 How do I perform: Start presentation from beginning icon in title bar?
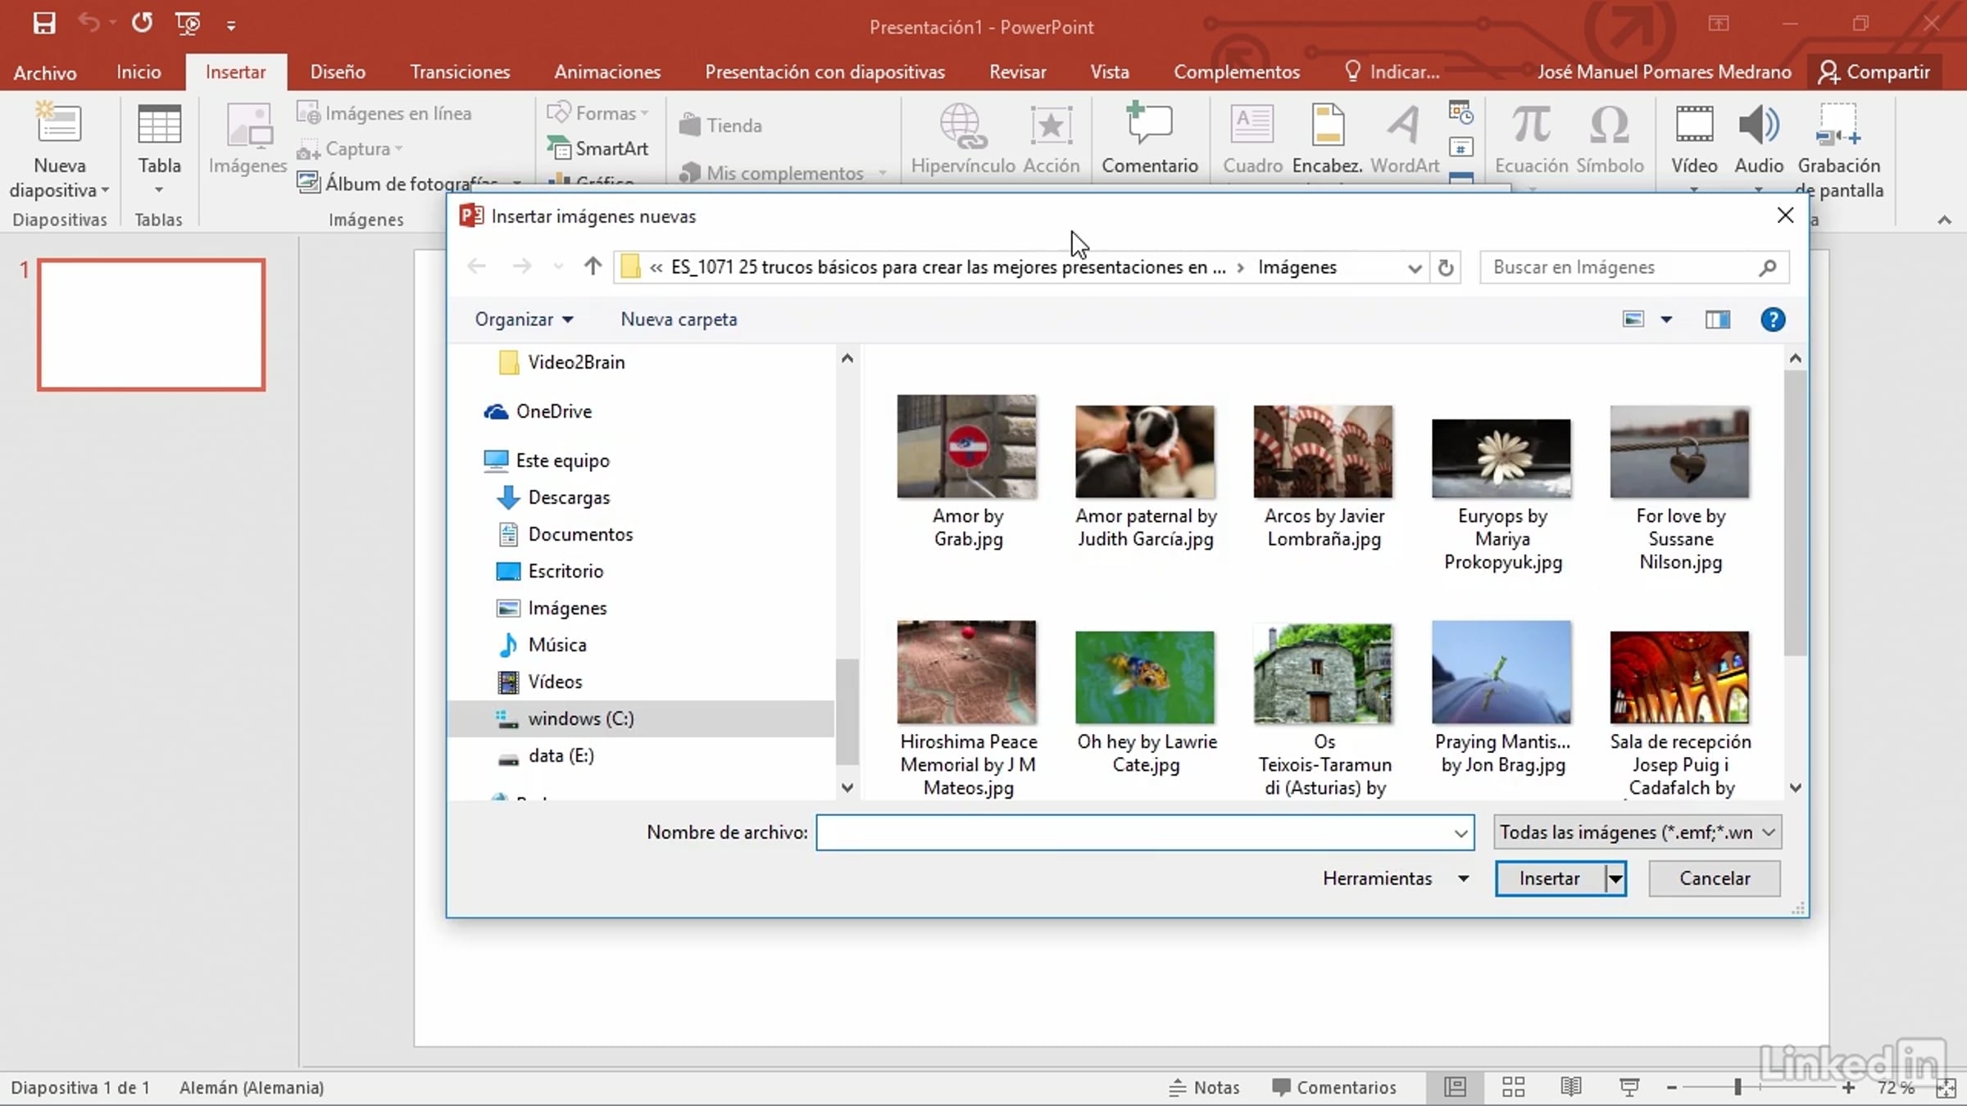[188, 24]
